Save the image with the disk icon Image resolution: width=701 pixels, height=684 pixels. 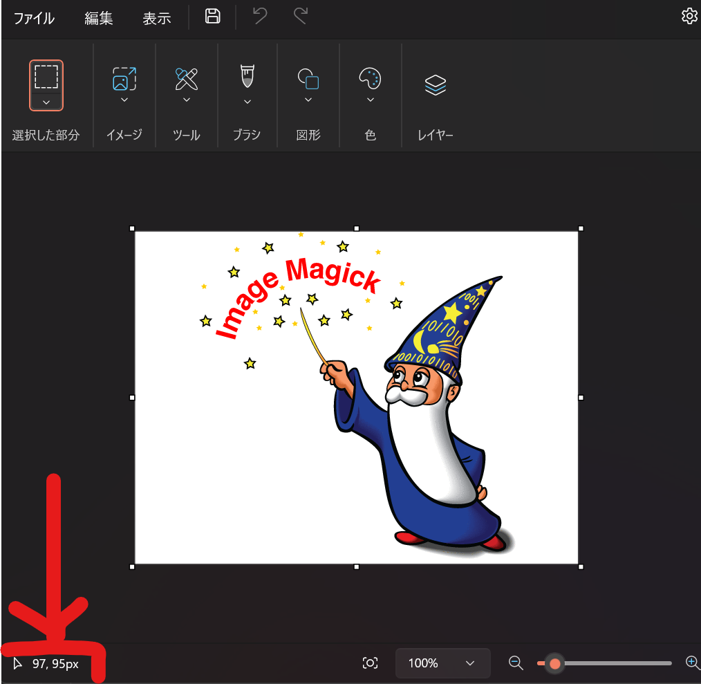click(x=212, y=16)
